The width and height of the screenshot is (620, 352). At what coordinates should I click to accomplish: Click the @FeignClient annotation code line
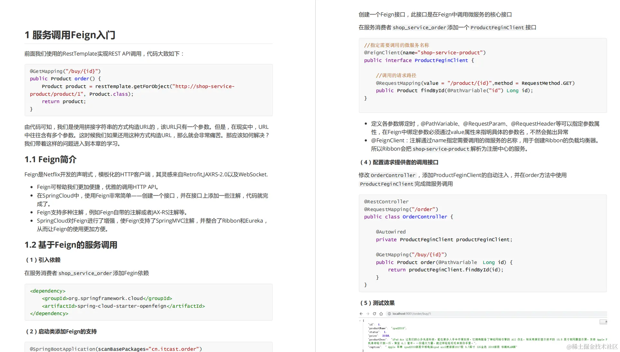tap(425, 53)
